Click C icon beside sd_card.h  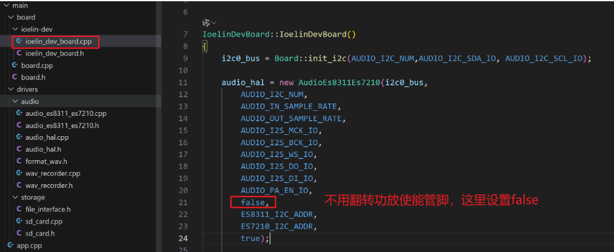[19, 234]
